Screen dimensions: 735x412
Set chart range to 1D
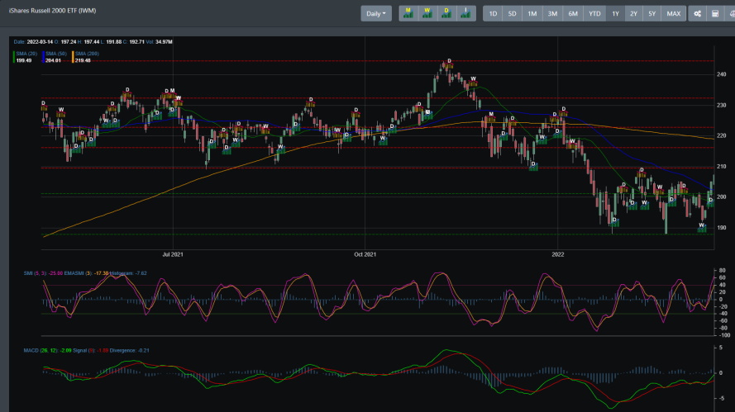coord(493,13)
